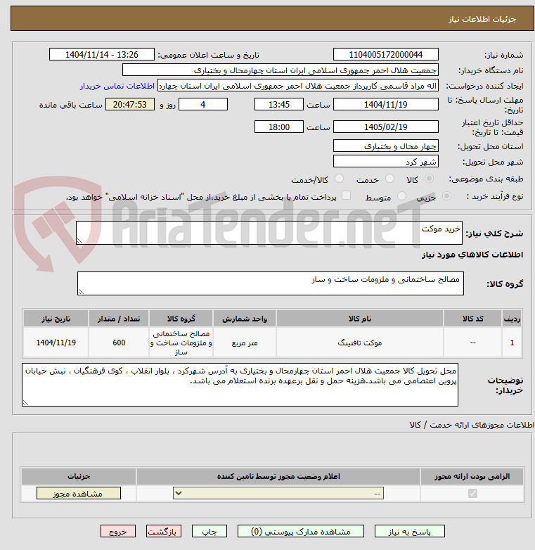Click the اعلام وضعیت مجوز توسط تامین کننده header
The image size is (535, 550).
pos(278,476)
